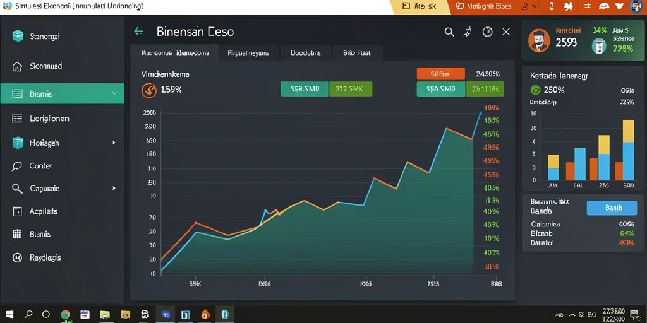Click the home icon next to Sionmuad
647x323 pixels.
[17, 66]
